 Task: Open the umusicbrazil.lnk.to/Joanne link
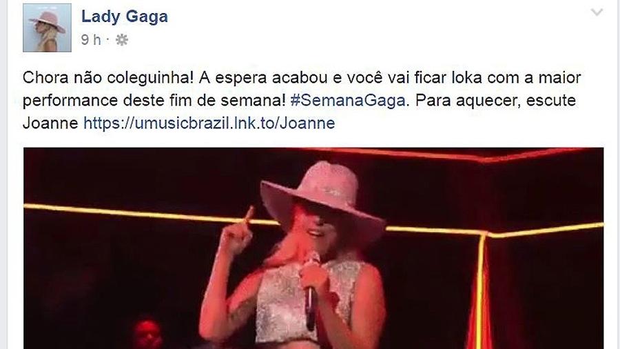(x=209, y=123)
